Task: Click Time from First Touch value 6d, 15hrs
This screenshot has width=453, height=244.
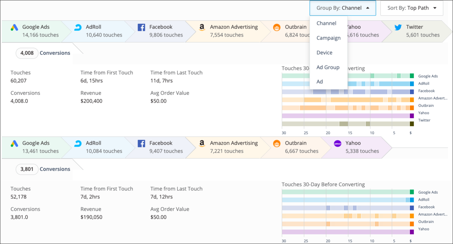Action: (x=91, y=81)
